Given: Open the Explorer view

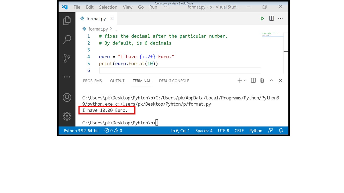Looking at the screenshot, I should 67,20.
